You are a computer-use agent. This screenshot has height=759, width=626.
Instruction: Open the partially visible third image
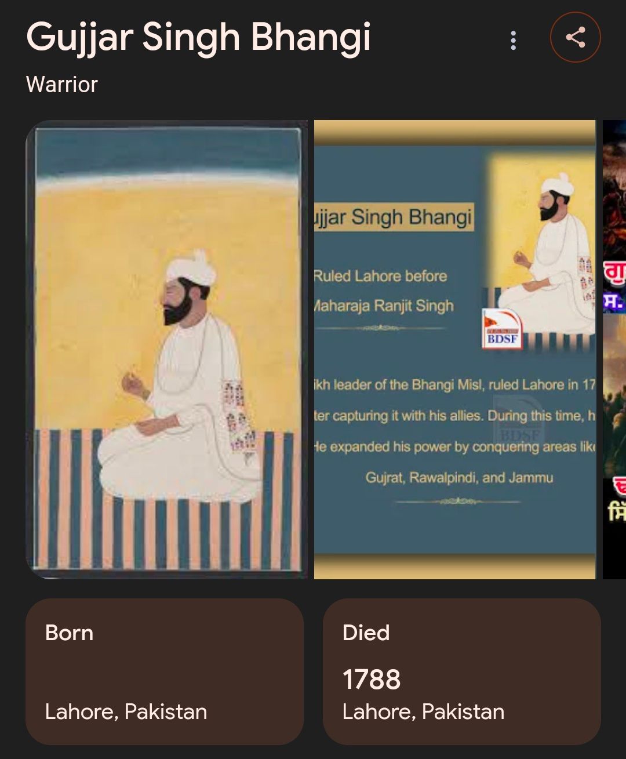(x=614, y=349)
